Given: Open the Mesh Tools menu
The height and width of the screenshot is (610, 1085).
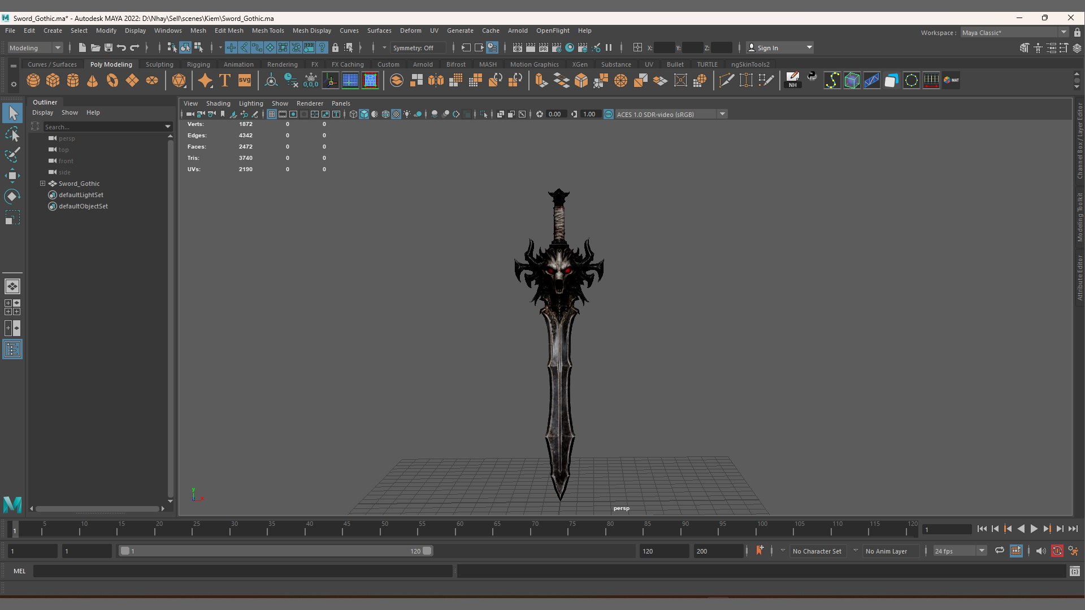Looking at the screenshot, I should pyautogui.click(x=268, y=30).
